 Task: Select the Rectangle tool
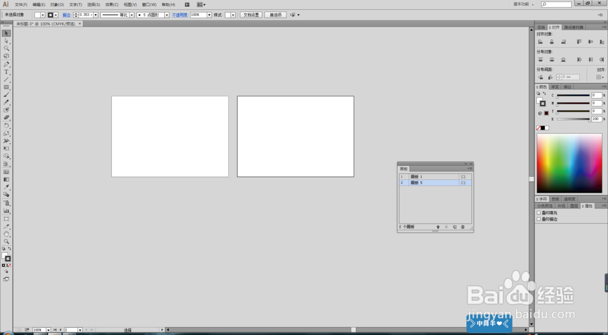pos(6,87)
